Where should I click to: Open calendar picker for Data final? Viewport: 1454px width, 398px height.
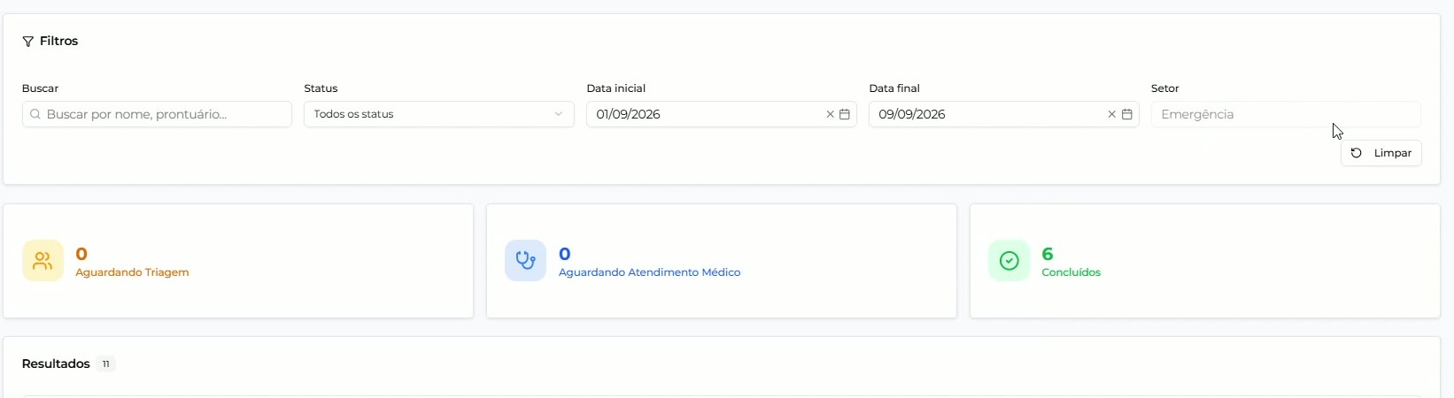(1127, 114)
